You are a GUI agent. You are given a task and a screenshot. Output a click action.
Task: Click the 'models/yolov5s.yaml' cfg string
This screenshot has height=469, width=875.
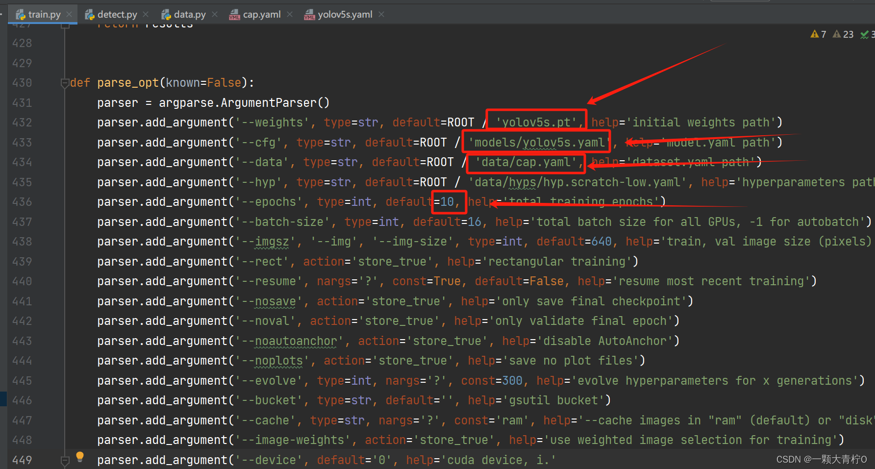pyautogui.click(x=540, y=143)
